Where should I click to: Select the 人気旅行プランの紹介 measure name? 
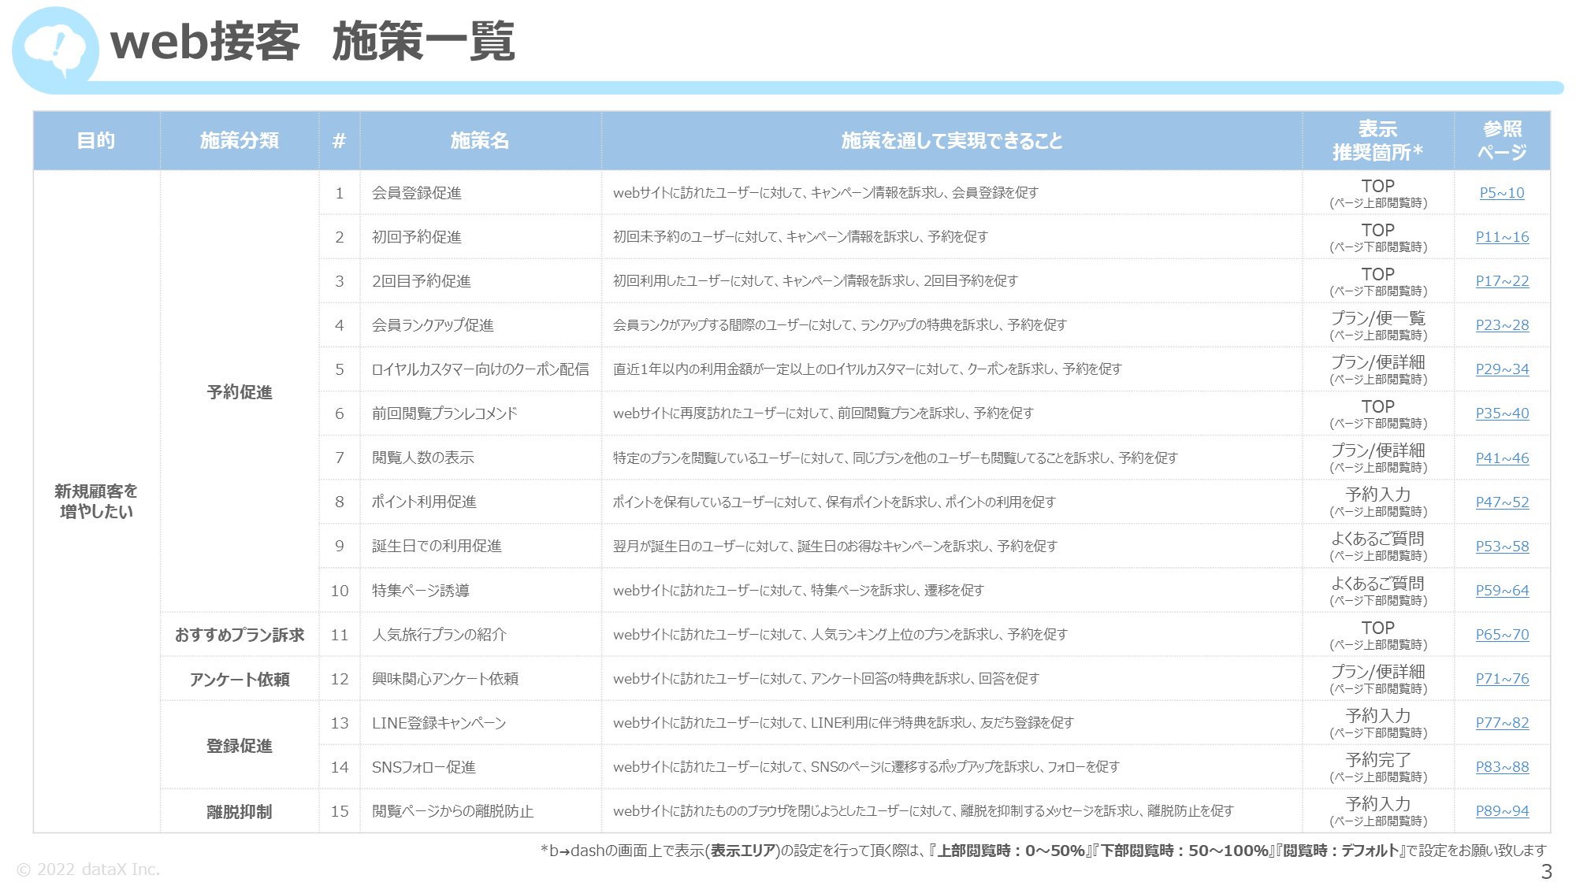pos(439,635)
